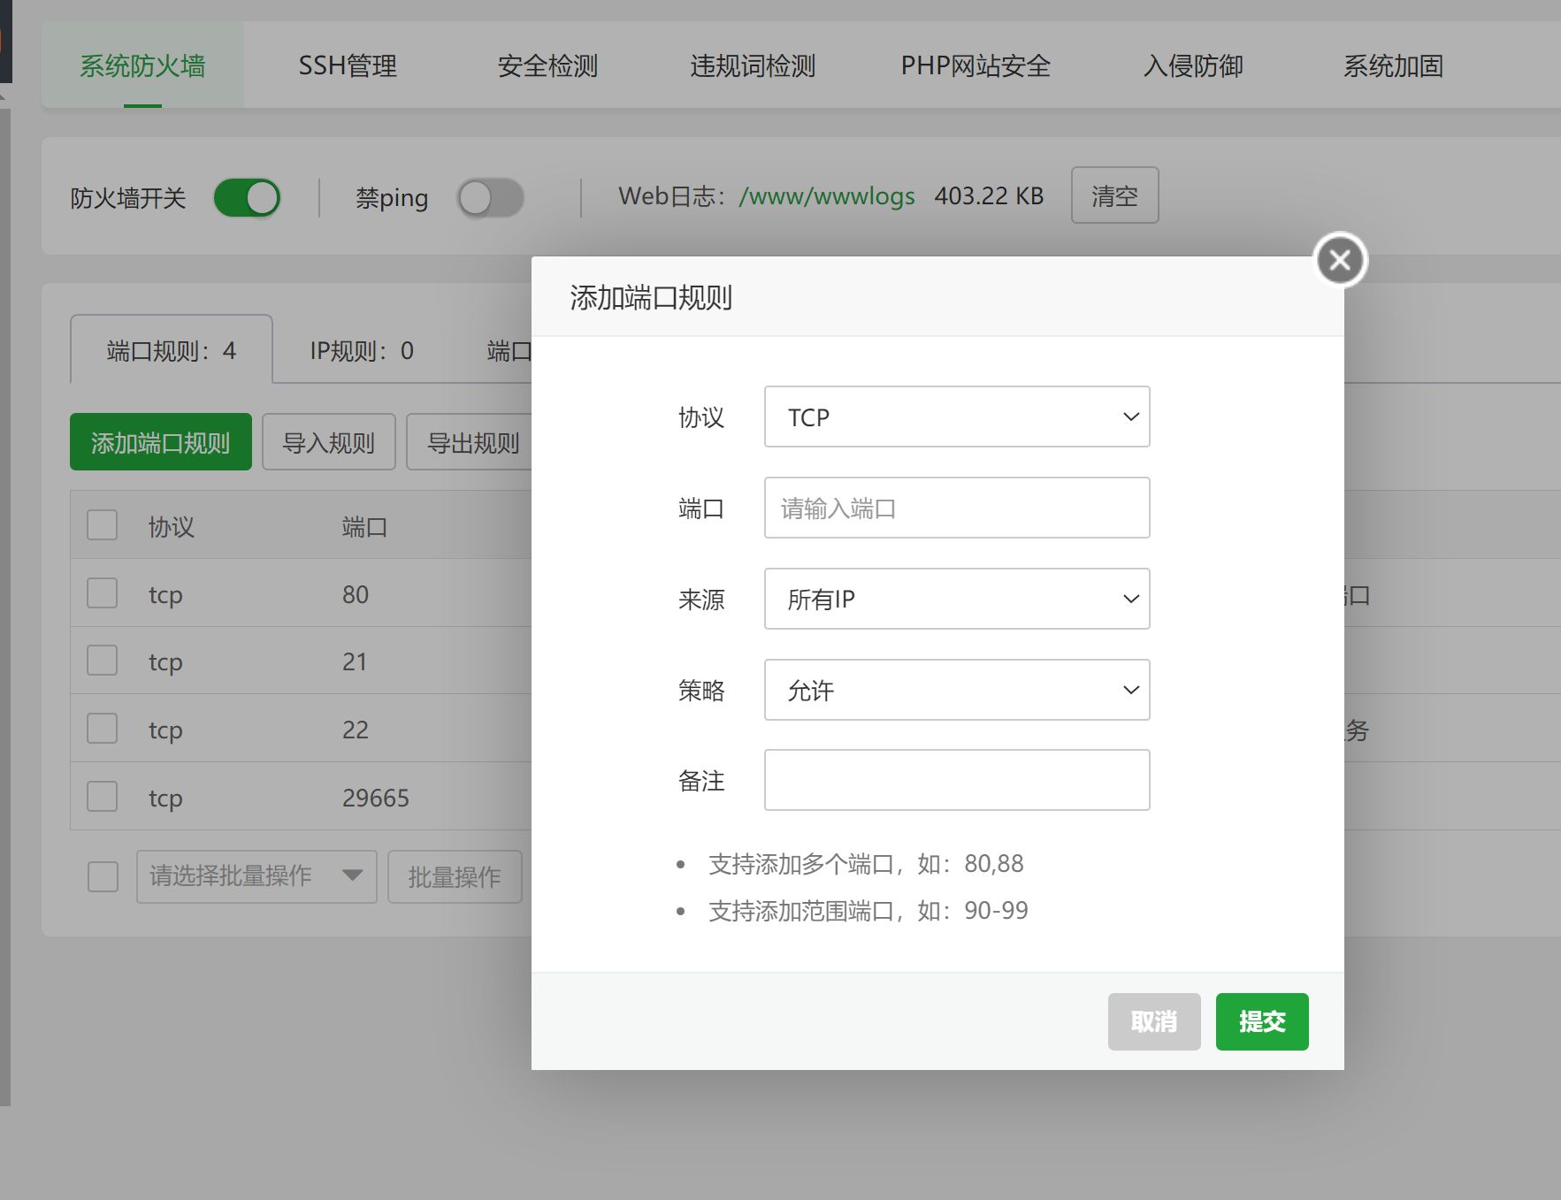Open the 系统加固 tab
This screenshot has width=1561, height=1200.
1393,65
